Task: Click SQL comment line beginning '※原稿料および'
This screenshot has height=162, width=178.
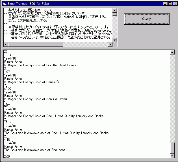Action: [56, 27]
